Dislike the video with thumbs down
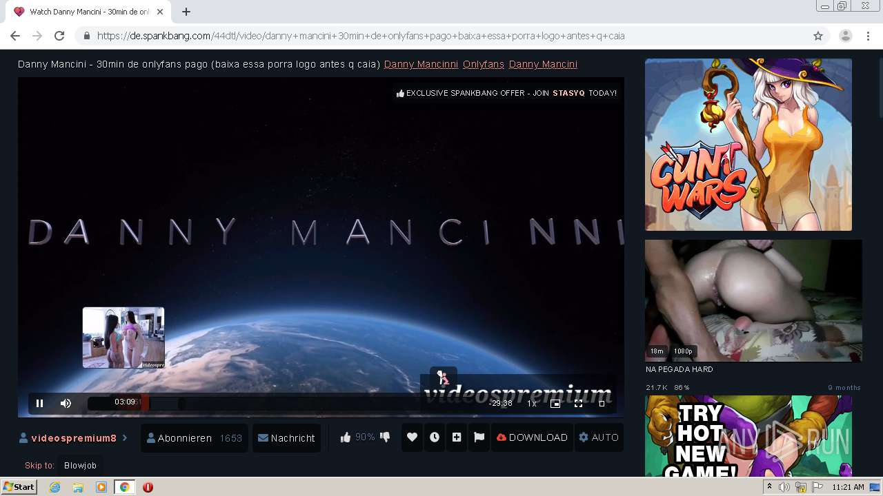The width and height of the screenshot is (883, 496). [x=385, y=437]
